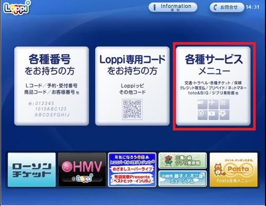Open Ponta会員メニュー banner

click(x=234, y=170)
